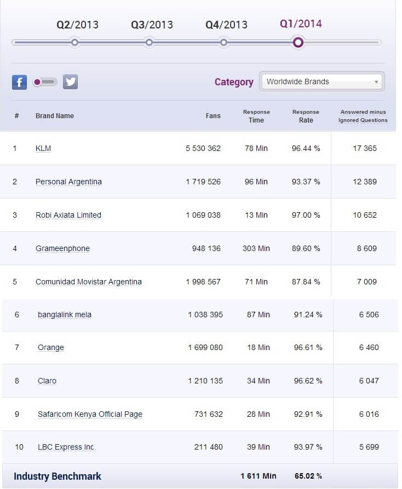Click the response rate 96.62 %
This screenshot has height=489, width=402.
coord(308,381)
